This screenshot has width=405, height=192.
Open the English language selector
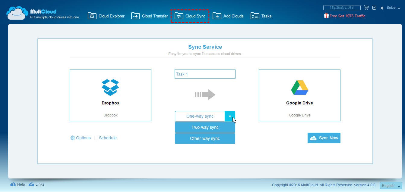tap(391, 186)
